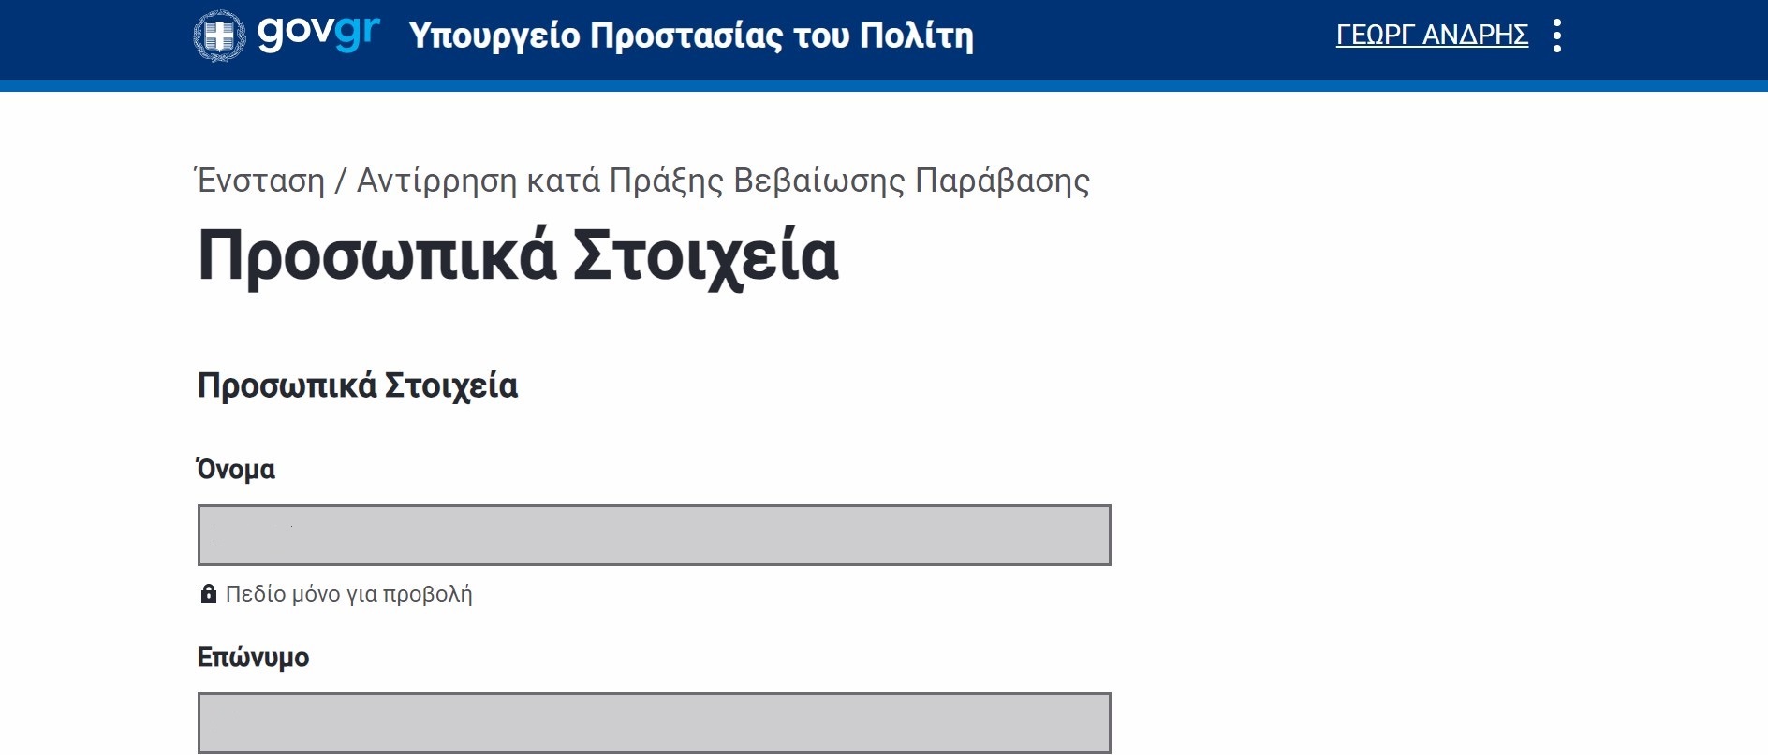
Task: Click the 'gov' part of the logo
Action: [x=294, y=34]
